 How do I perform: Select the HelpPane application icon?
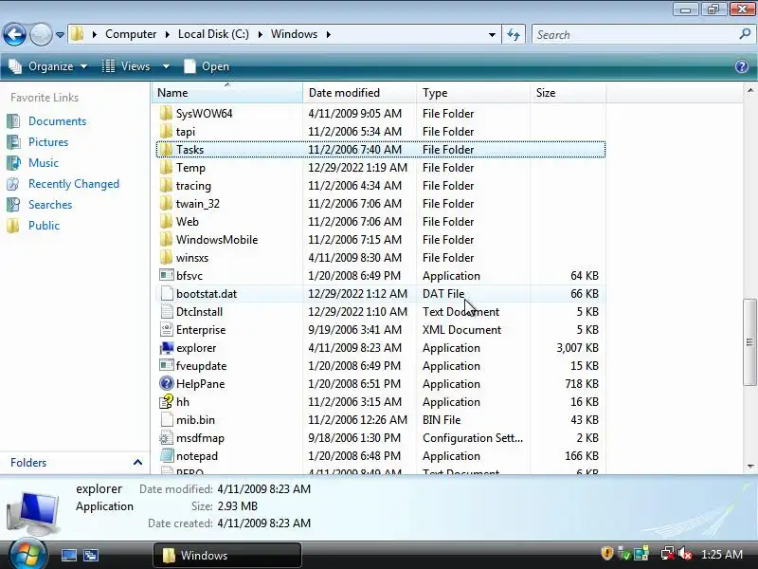[x=167, y=383]
